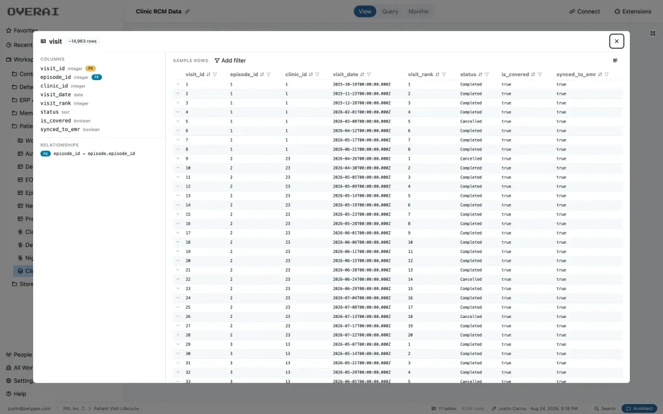
Task: Click the episode_id → episode.episode_id relationship
Action: click(x=88, y=154)
